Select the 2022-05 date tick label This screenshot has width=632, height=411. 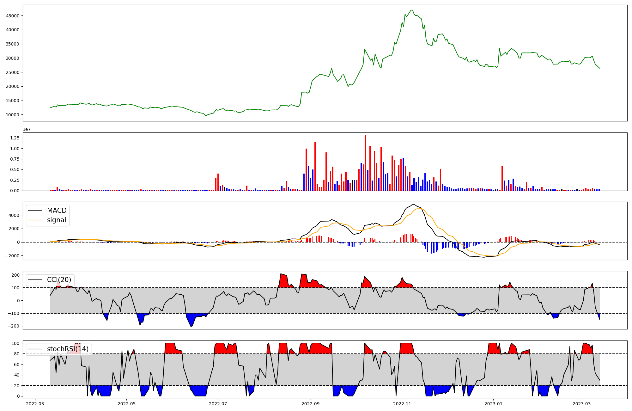click(x=126, y=403)
